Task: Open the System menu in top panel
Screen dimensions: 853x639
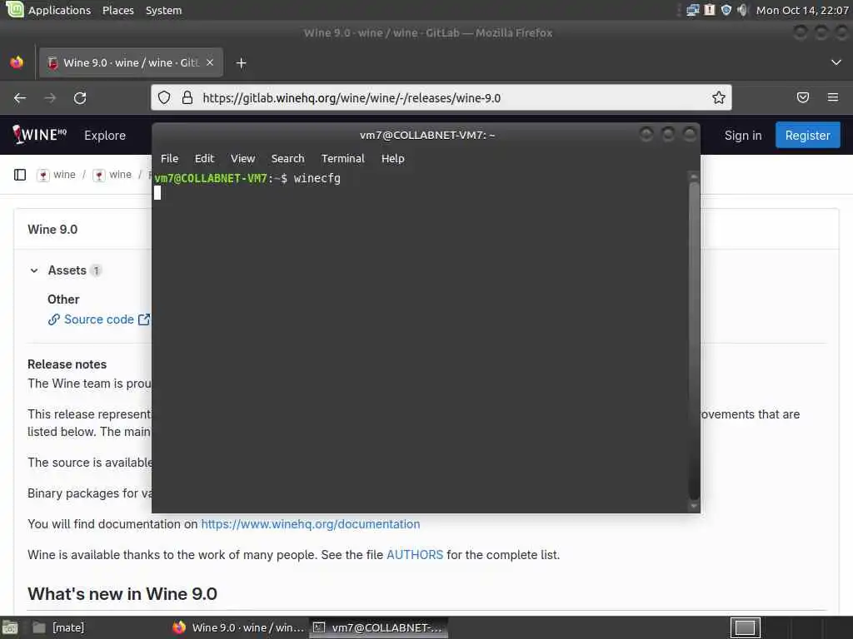Action: tap(164, 10)
